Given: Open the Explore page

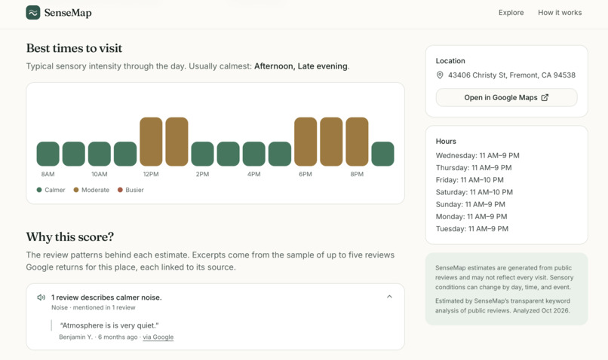Looking at the screenshot, I should pos(511,12).
